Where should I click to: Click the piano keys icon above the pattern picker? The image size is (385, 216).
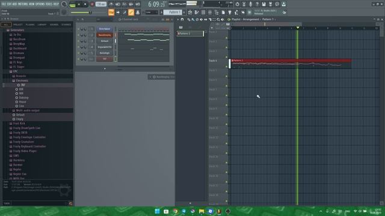point(180,27)
